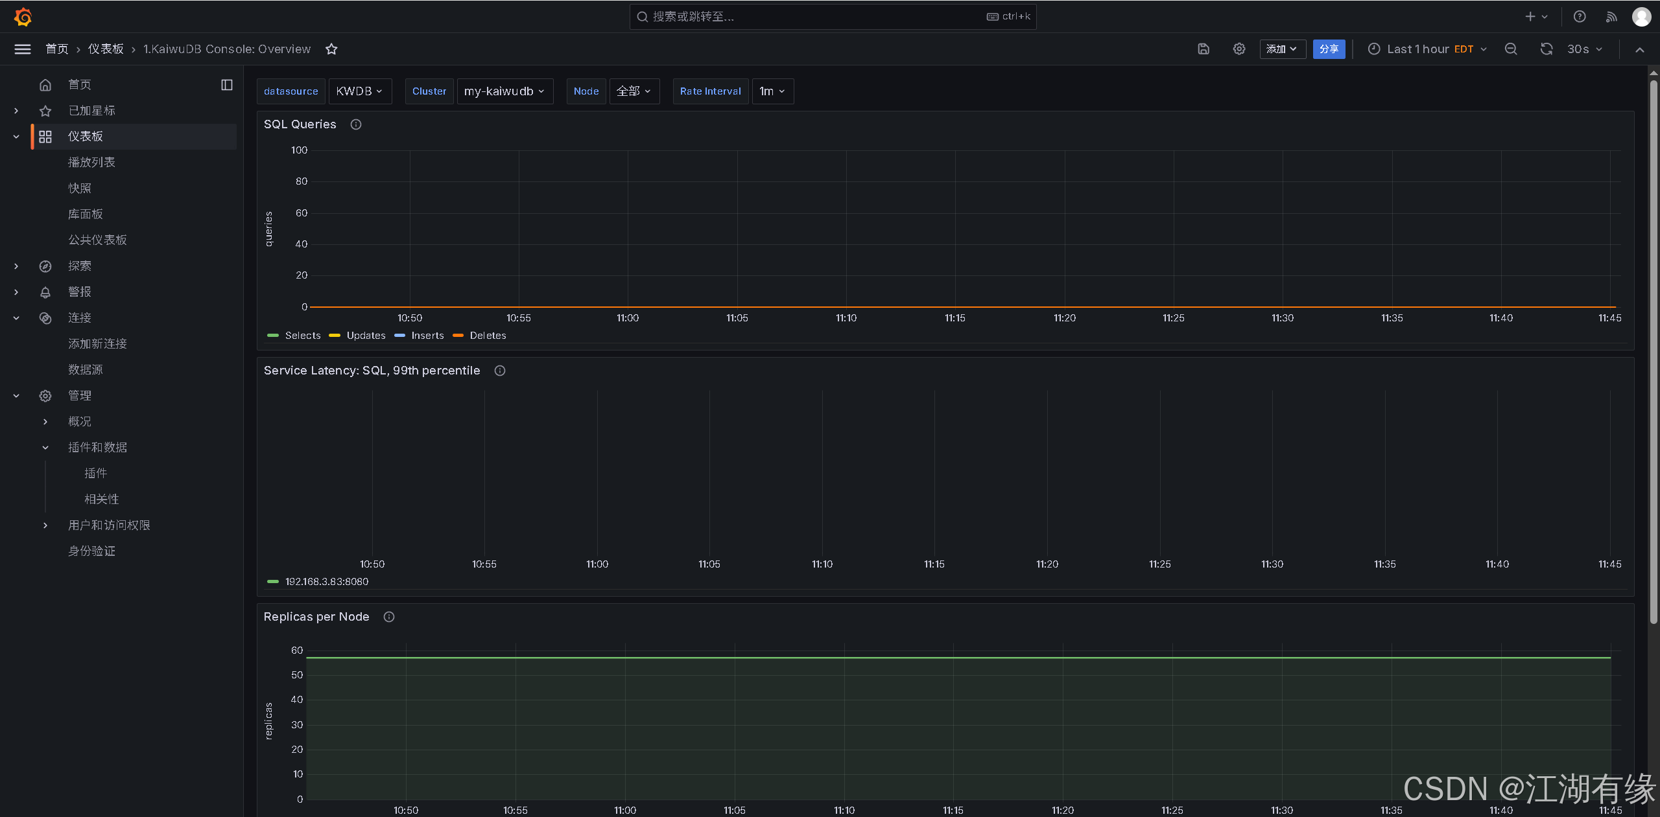Open 公共仪表板 in the sidebar
The height and width of the screenshot is (817, 1660).
pyautogui.click(x=97, y=240)
